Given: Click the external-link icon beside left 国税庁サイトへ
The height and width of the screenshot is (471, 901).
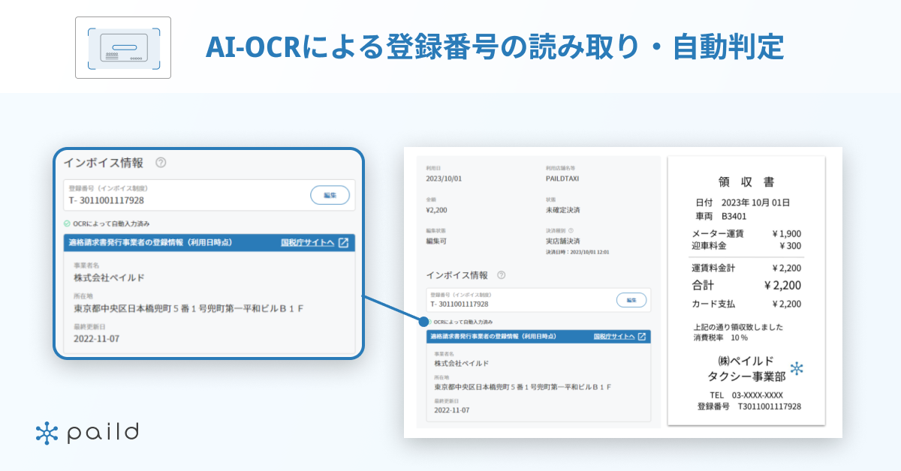Looking at the screenshot, I should click(342, 243).
